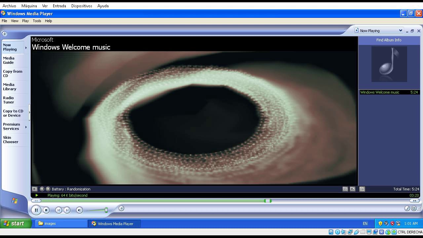Open the Help menu
The image size is (423, 238).
tap(49, 21)
